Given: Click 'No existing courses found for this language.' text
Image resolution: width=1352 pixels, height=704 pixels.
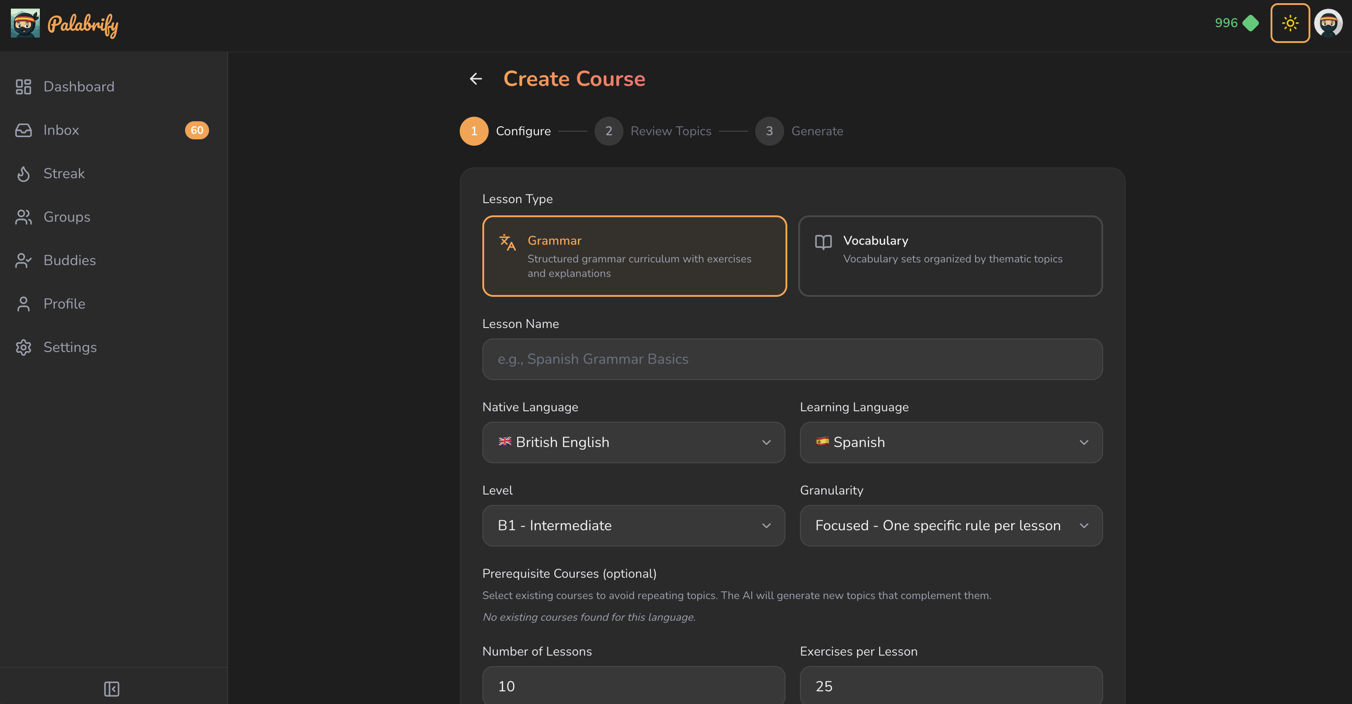Looking at the screenshot, I should (x=589, y=618).
